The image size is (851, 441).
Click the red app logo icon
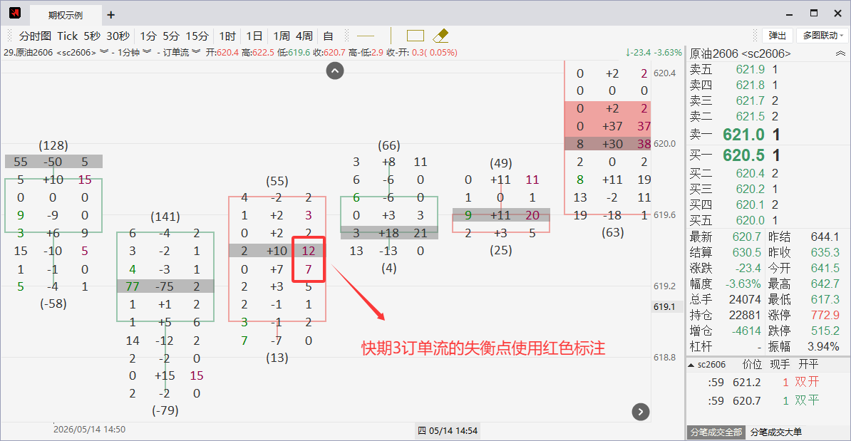[x=15, y=13]
